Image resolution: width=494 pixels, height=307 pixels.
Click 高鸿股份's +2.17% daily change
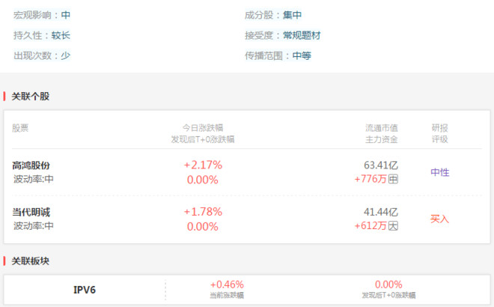[203, 165]
